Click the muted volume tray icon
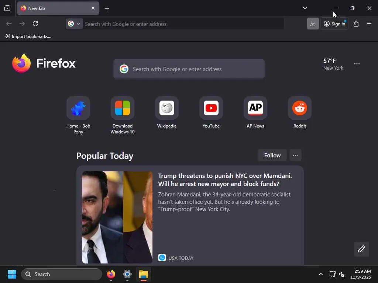Image resolution: width=378 pixels, height=283 pixels. (342, 274)
